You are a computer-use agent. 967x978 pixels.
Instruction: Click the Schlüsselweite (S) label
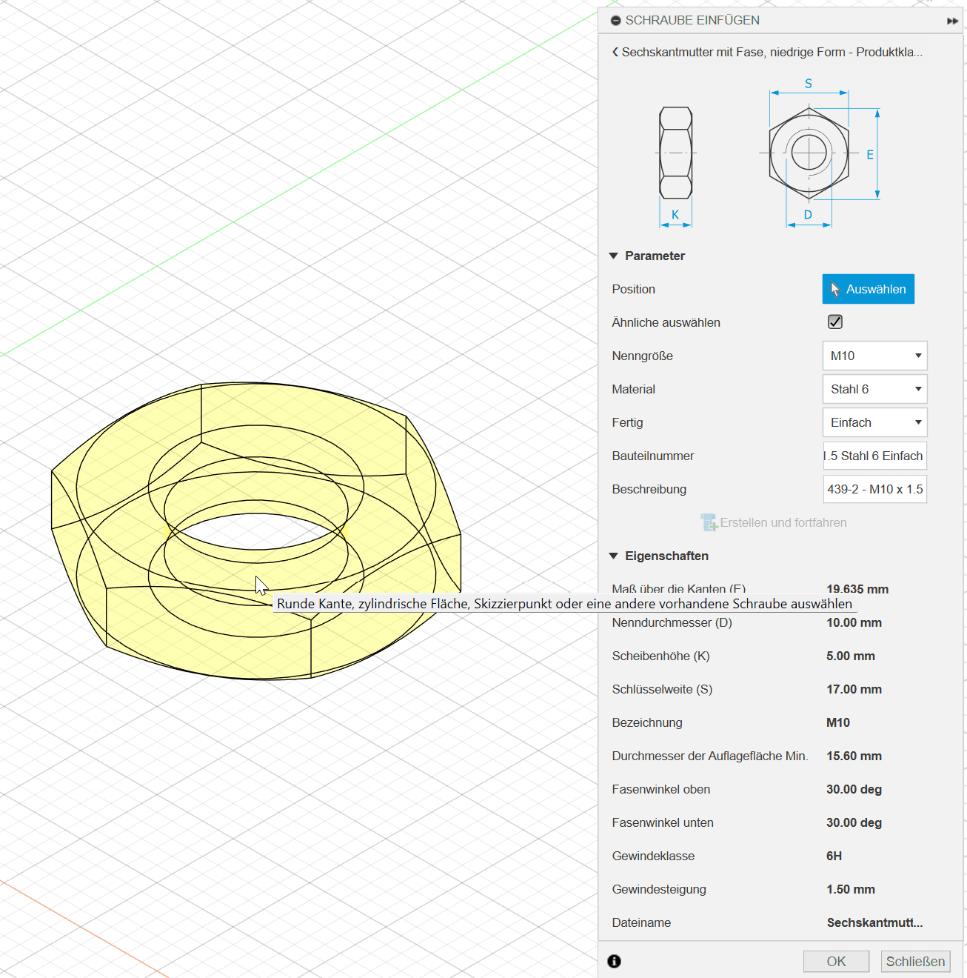pos(662,689)
